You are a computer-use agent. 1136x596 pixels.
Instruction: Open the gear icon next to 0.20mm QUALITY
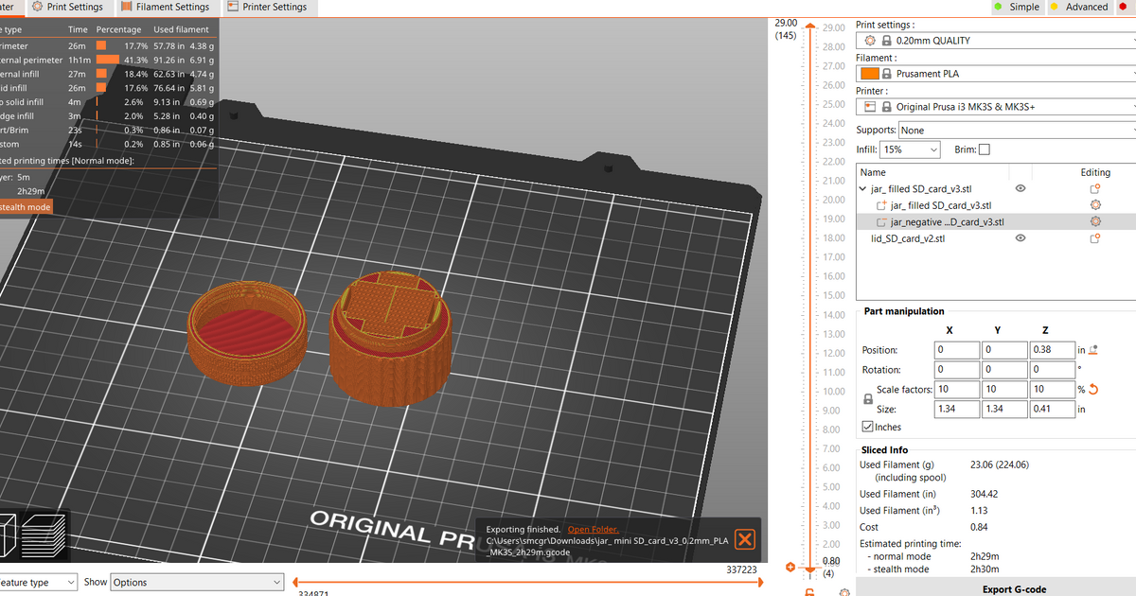coord(868,40)
